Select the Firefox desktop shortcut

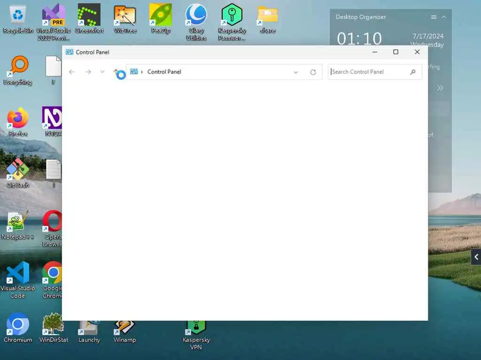click(x=18, y=121)
